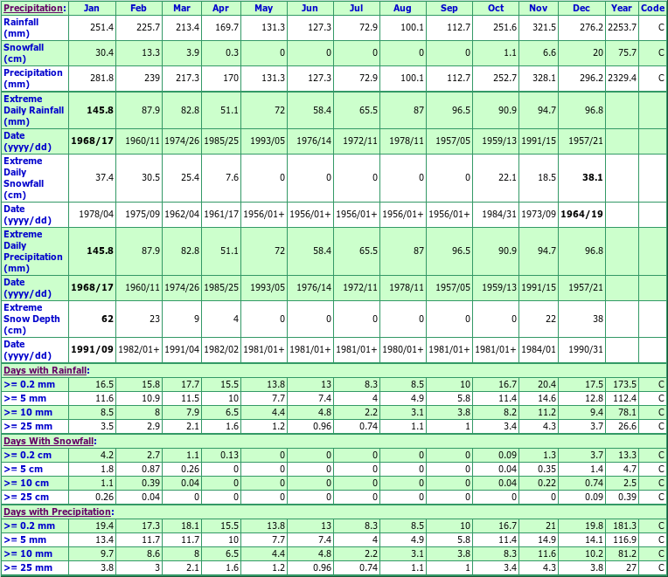This screenshot has width=668, height=577.
Task: Click the Snowfall (cm) row label
Action: [x=24, y=52]
